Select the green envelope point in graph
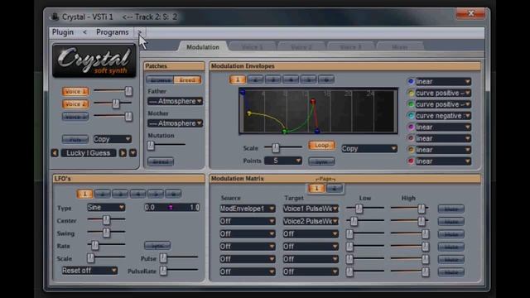This screenshot has width=530, height=298. click(x=285, y=131)
